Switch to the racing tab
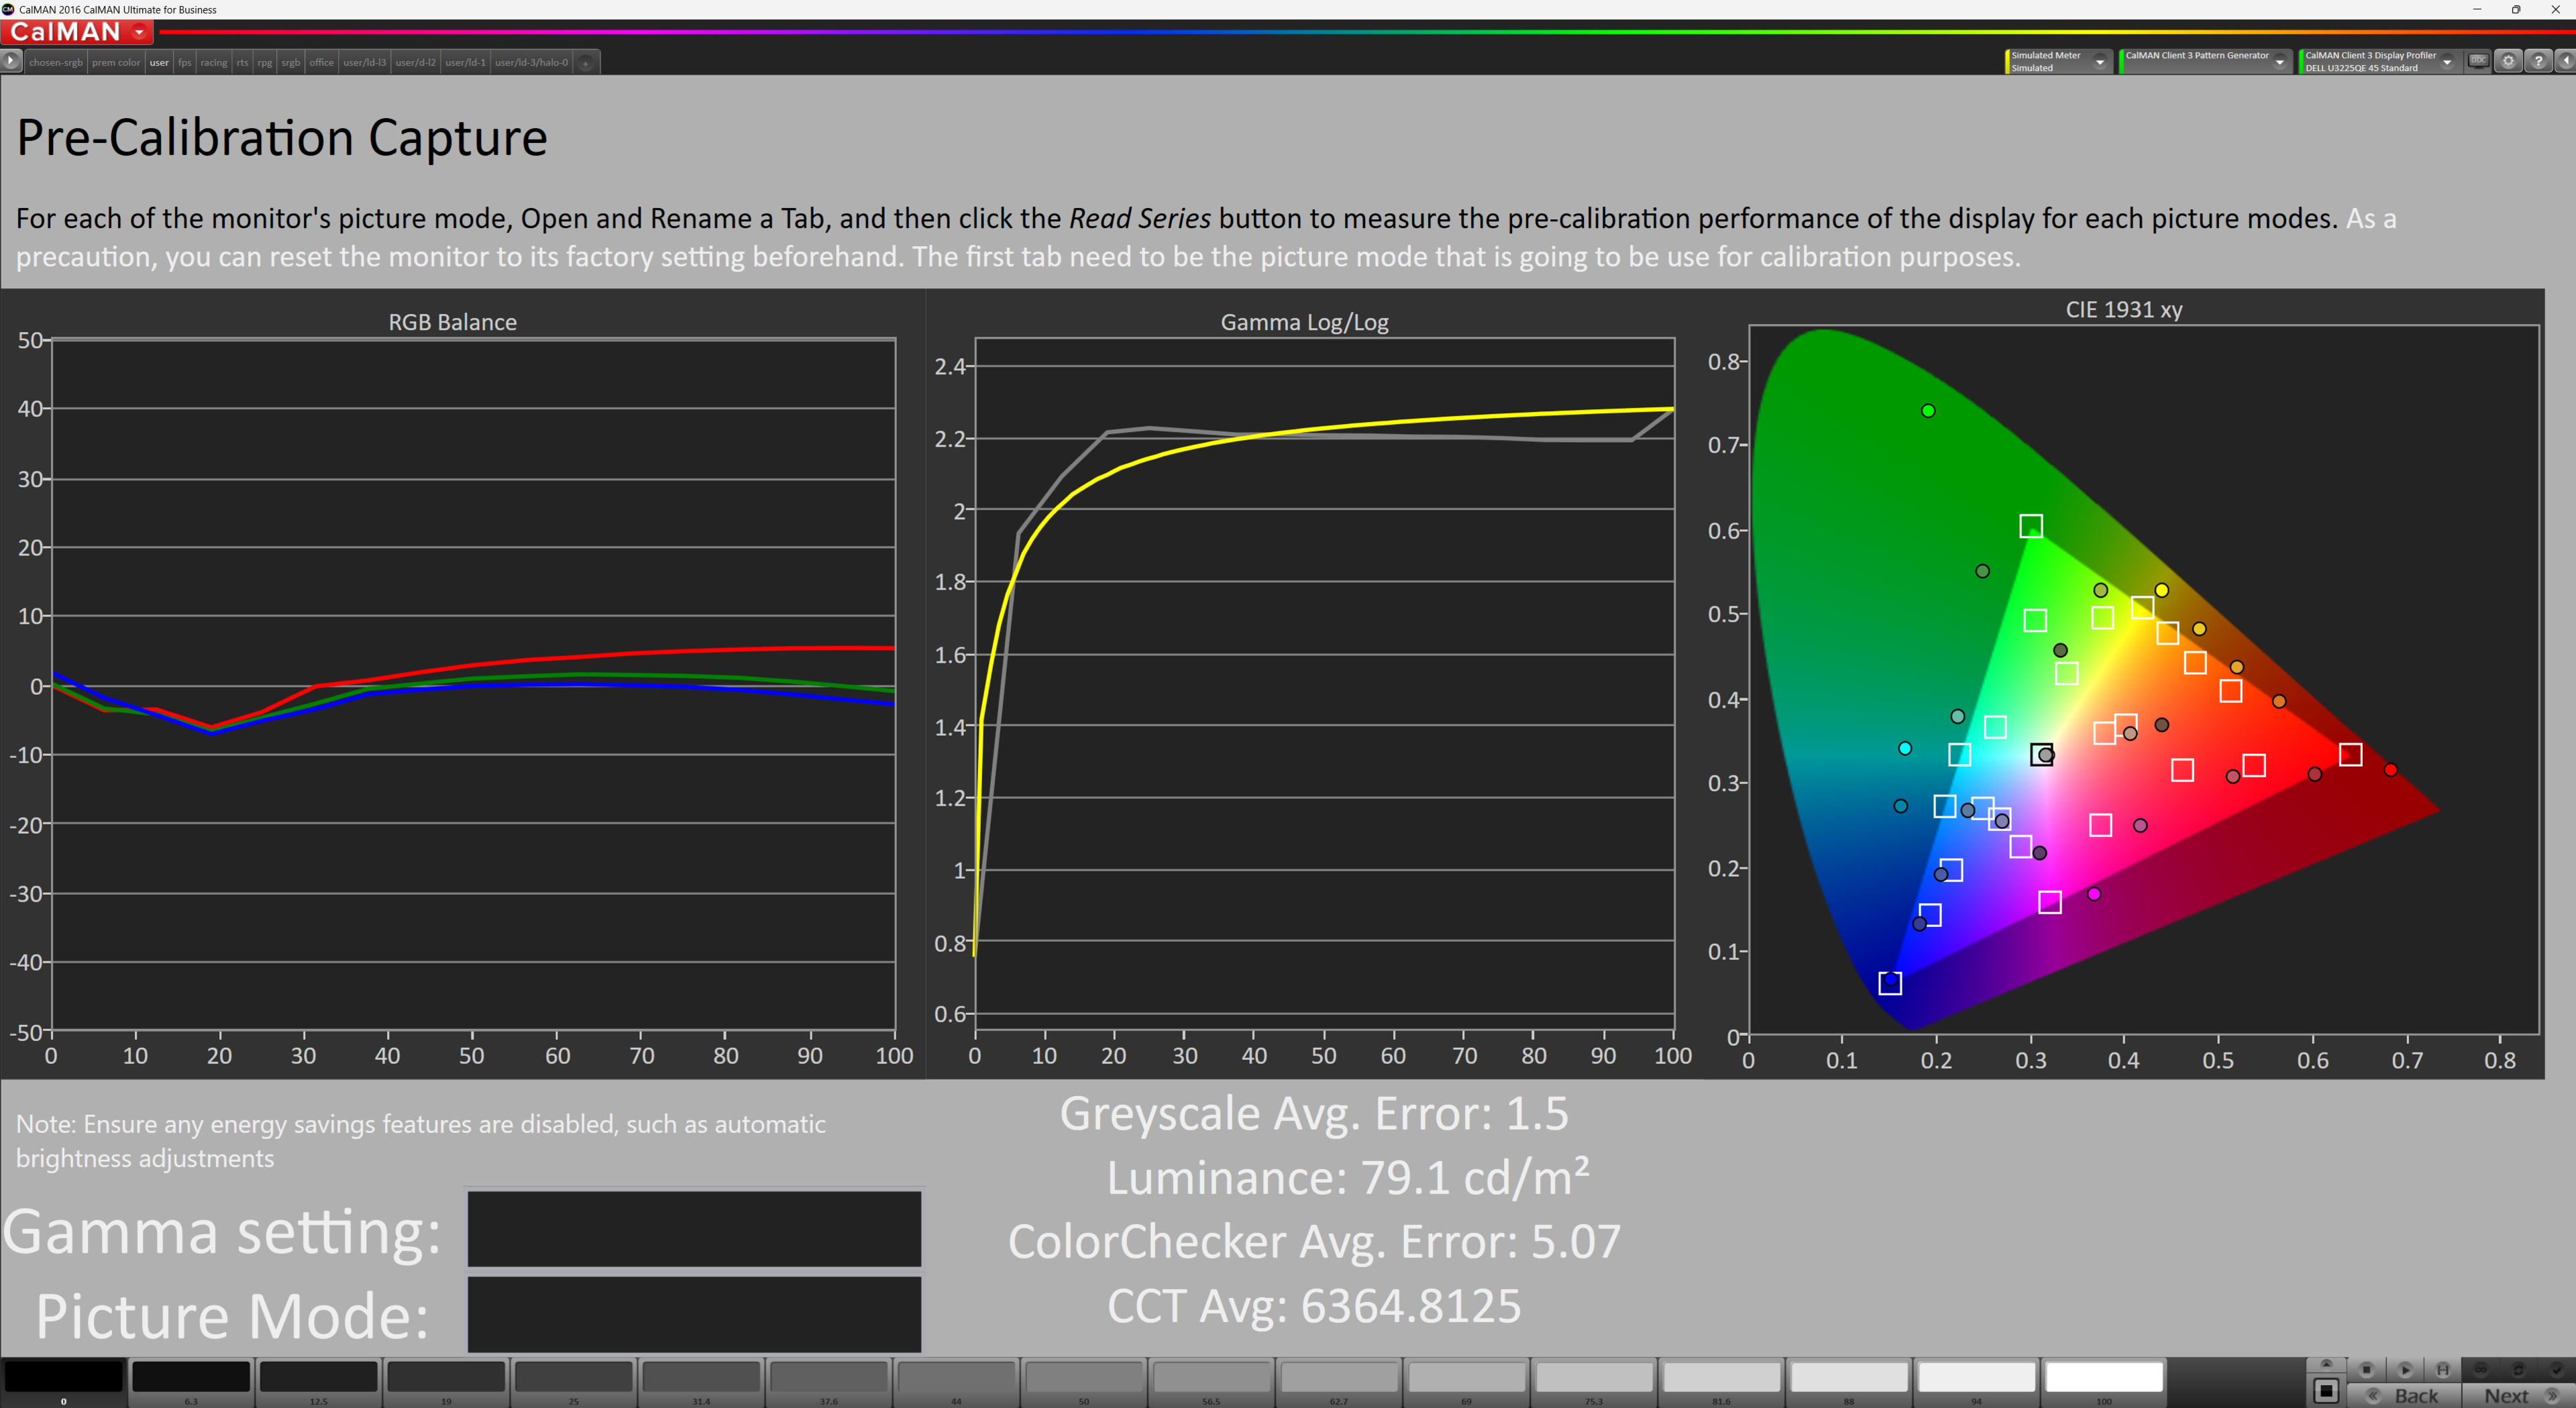Screen dimensions: 2576x1408 [213, 63]
